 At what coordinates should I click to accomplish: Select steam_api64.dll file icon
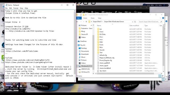point(98,63)
